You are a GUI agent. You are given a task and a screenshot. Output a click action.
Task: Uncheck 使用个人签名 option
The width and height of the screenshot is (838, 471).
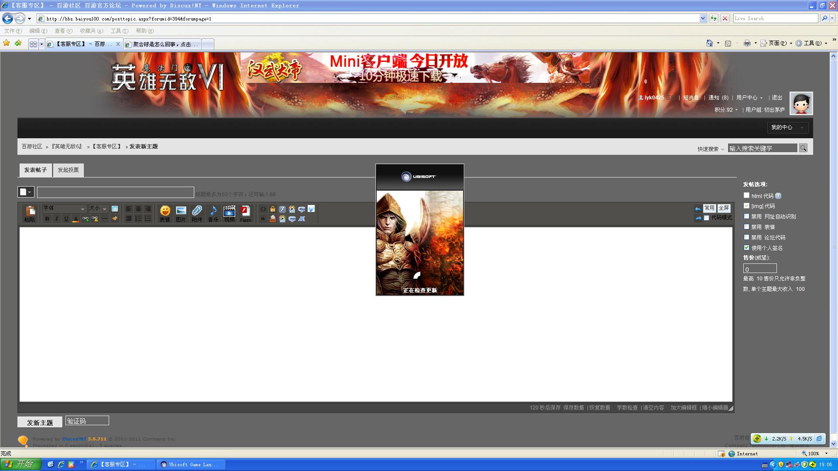[746, 248]
